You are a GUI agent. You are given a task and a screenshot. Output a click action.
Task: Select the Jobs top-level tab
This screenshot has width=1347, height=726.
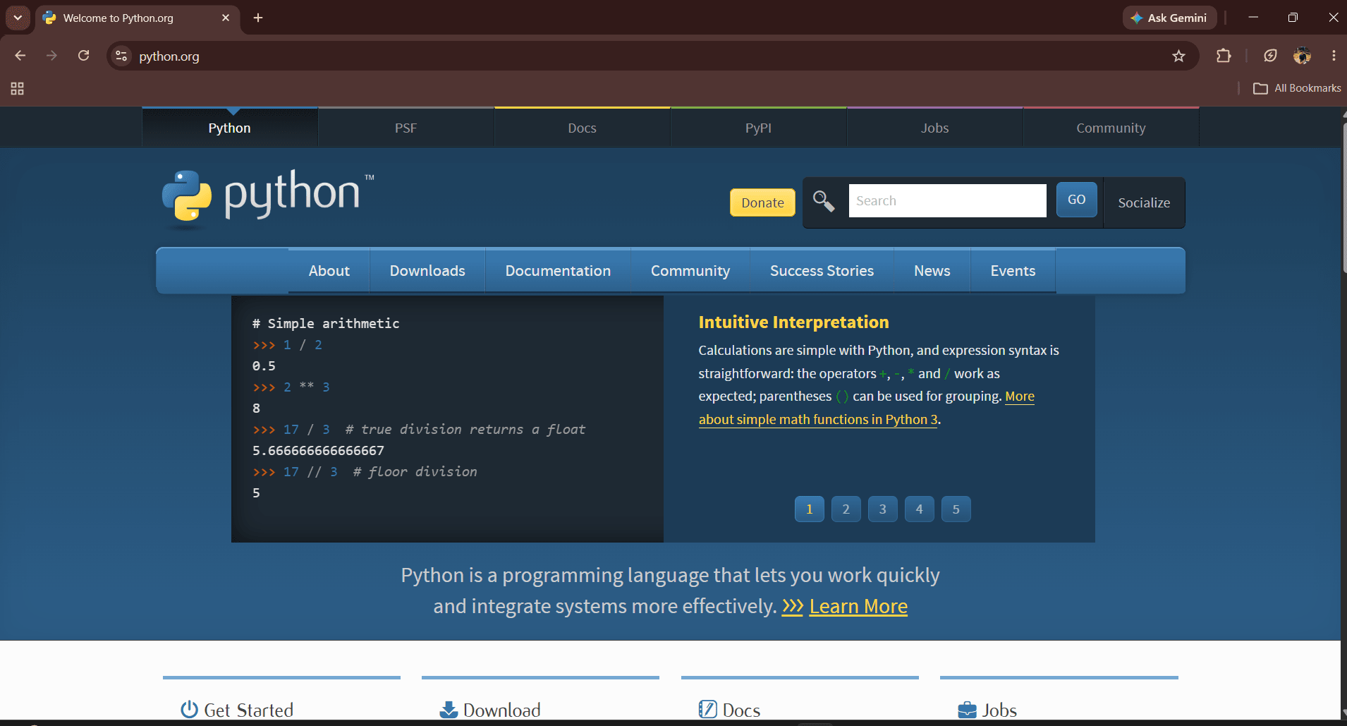935,128
